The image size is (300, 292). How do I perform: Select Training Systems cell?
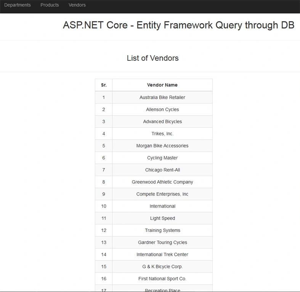click(x=162, y=230)
